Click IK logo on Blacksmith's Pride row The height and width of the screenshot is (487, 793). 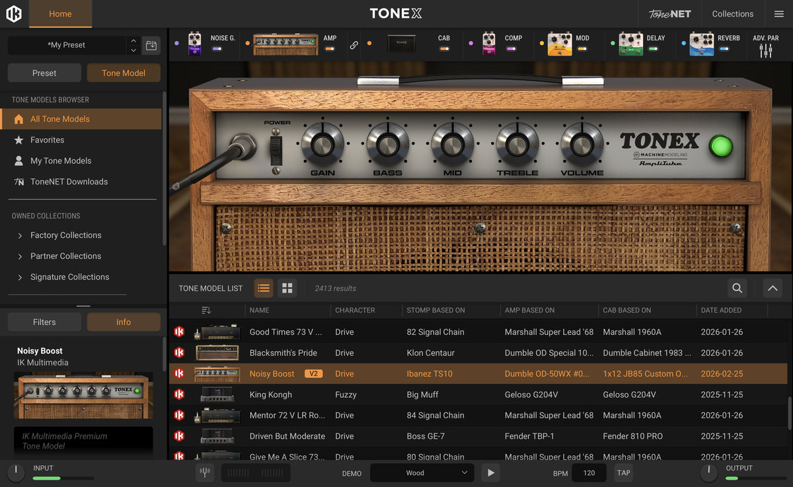click(x=179, y=353)
